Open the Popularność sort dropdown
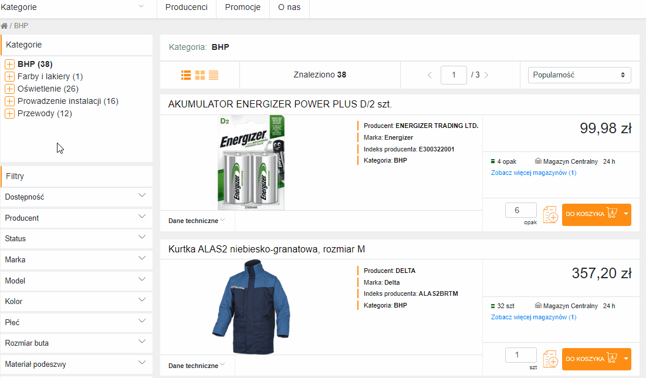 pos(579,75)
